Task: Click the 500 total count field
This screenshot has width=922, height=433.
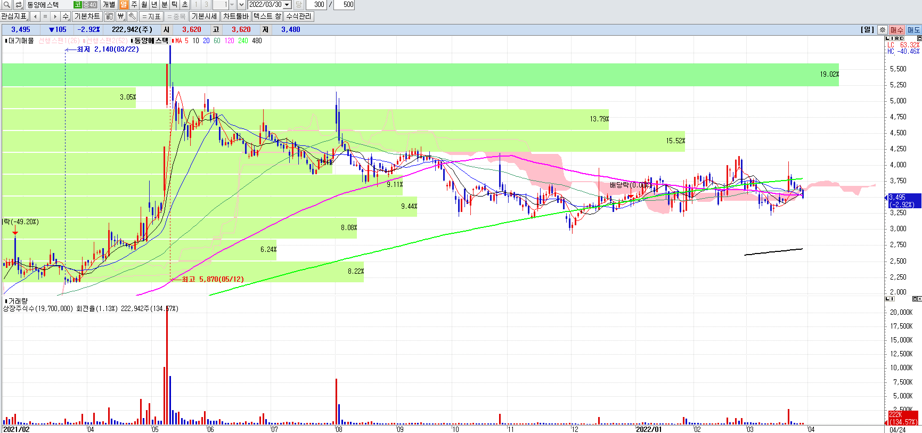Action: (345, 5)
